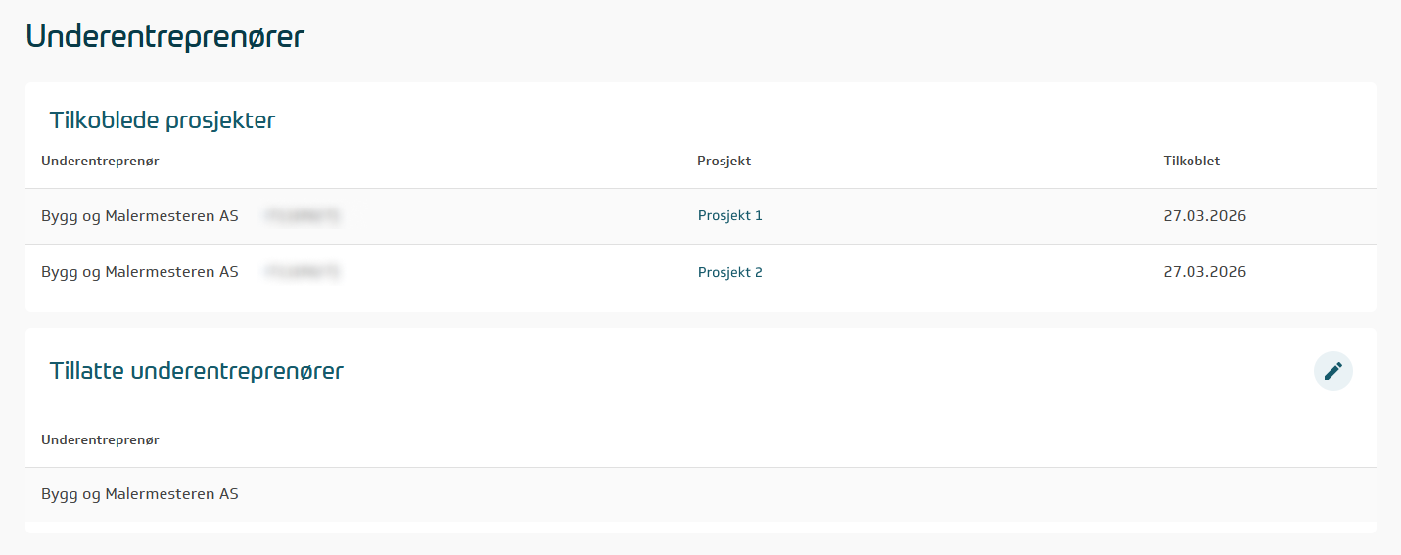Click the Tillatte underentreprenører section title
Image resolution: width=1401 pixels, height=555 pixels.
click(x=197, y=371)
